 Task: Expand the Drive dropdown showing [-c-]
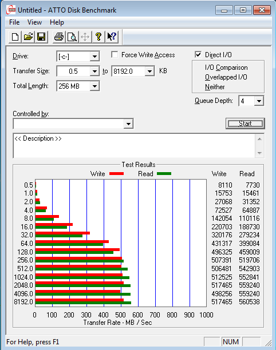[94, 57]
